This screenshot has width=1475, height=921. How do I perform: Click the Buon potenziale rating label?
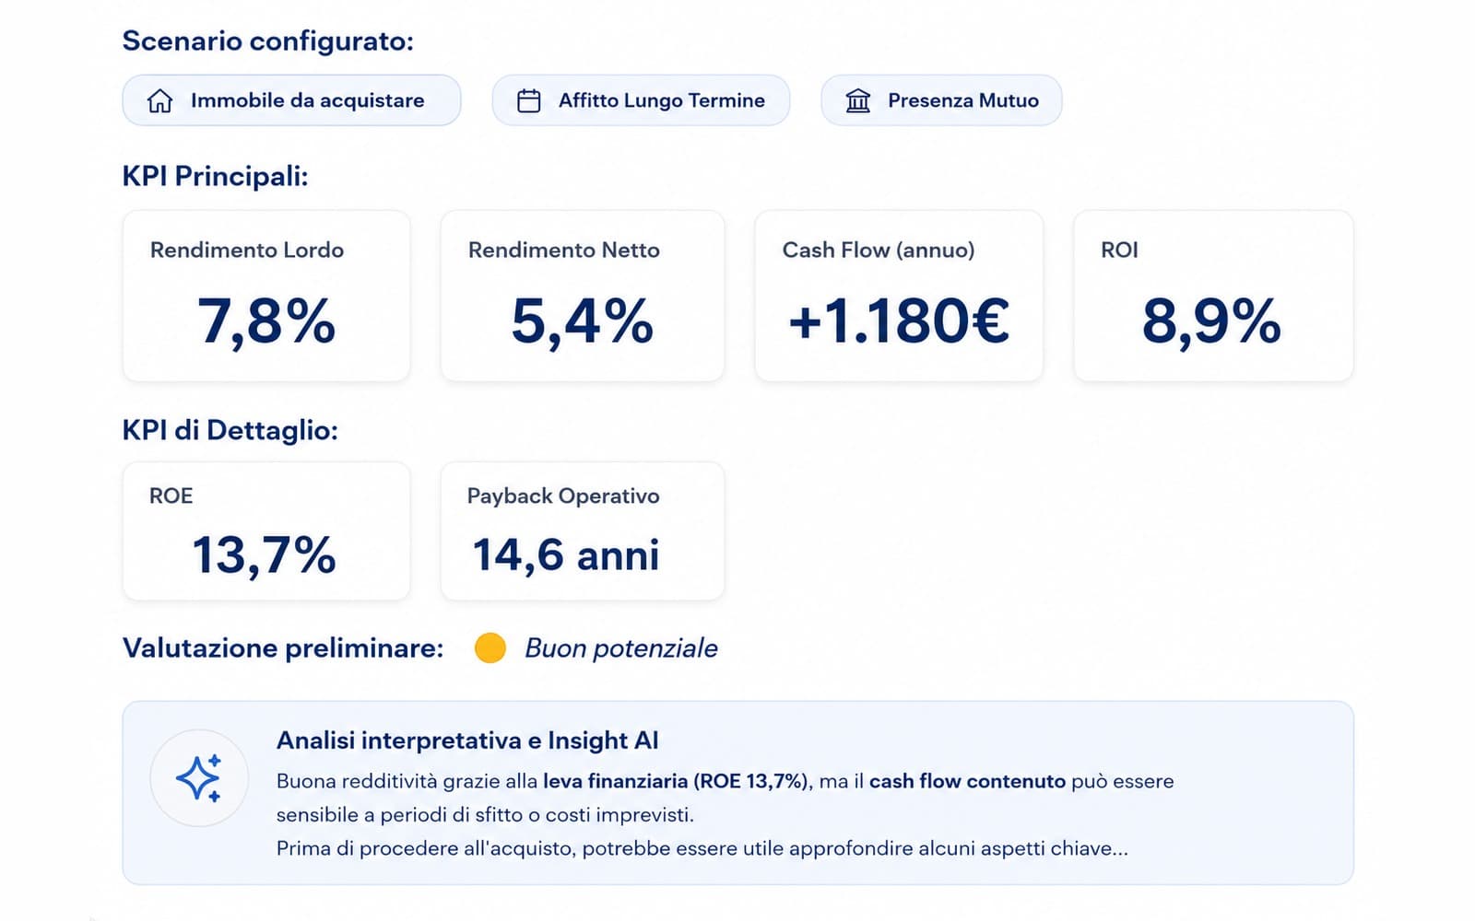point(621,648)
